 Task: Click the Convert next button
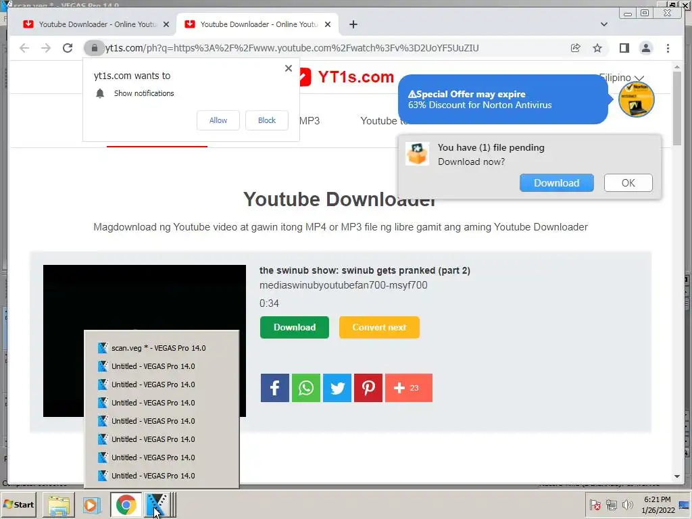(379, 328)
